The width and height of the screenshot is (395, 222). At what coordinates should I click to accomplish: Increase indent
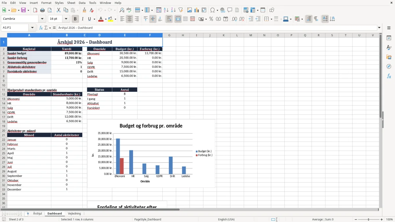(251, 19)
